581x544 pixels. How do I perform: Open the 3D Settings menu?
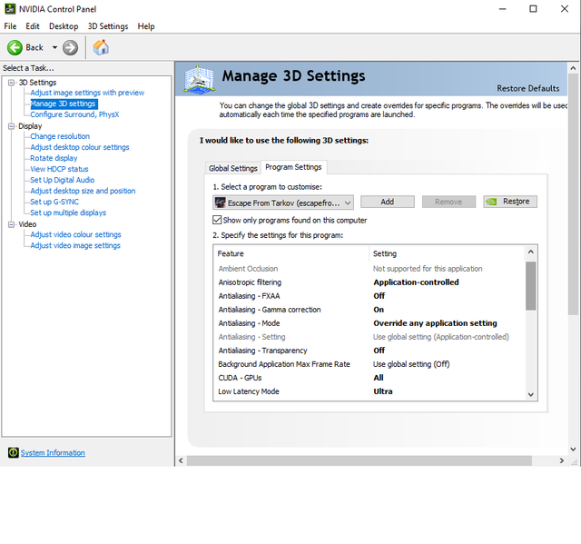(x=107, y=26)
